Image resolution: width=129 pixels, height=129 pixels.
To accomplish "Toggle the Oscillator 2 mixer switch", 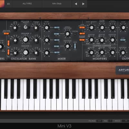I will (x=57, y=40).
